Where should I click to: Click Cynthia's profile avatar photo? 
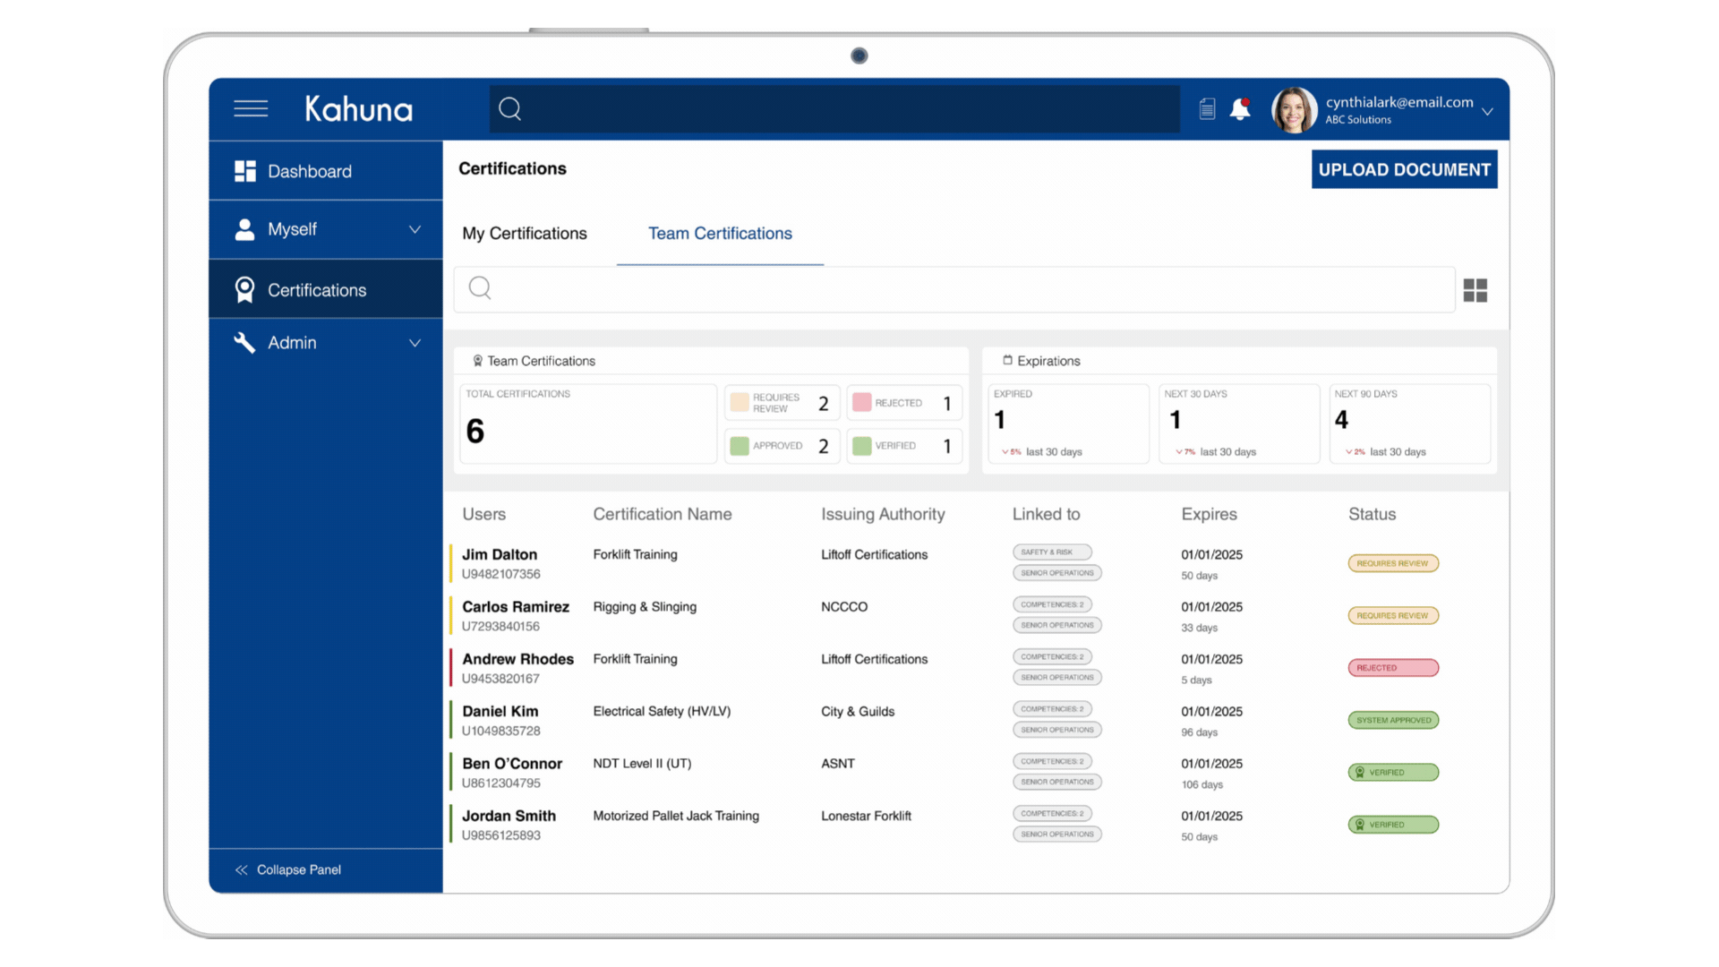[x=1294, y=110]
